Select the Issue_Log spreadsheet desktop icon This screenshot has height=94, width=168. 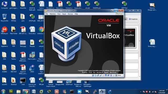pyautogui.click(x=152, y=43)
